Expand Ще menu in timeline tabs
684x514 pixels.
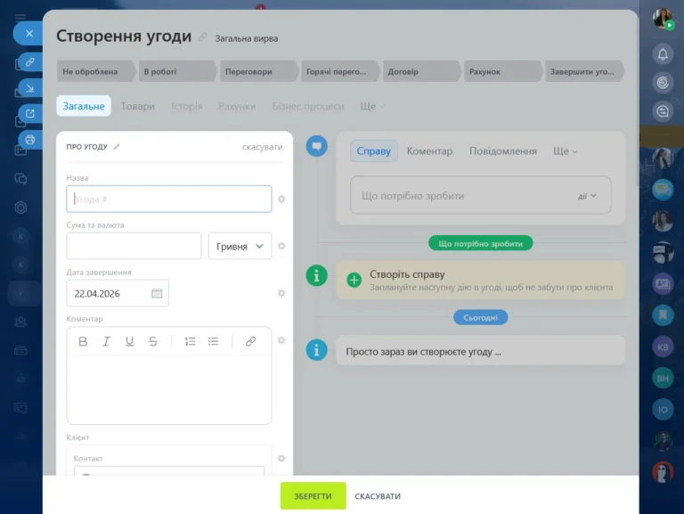tap(566, 151)
